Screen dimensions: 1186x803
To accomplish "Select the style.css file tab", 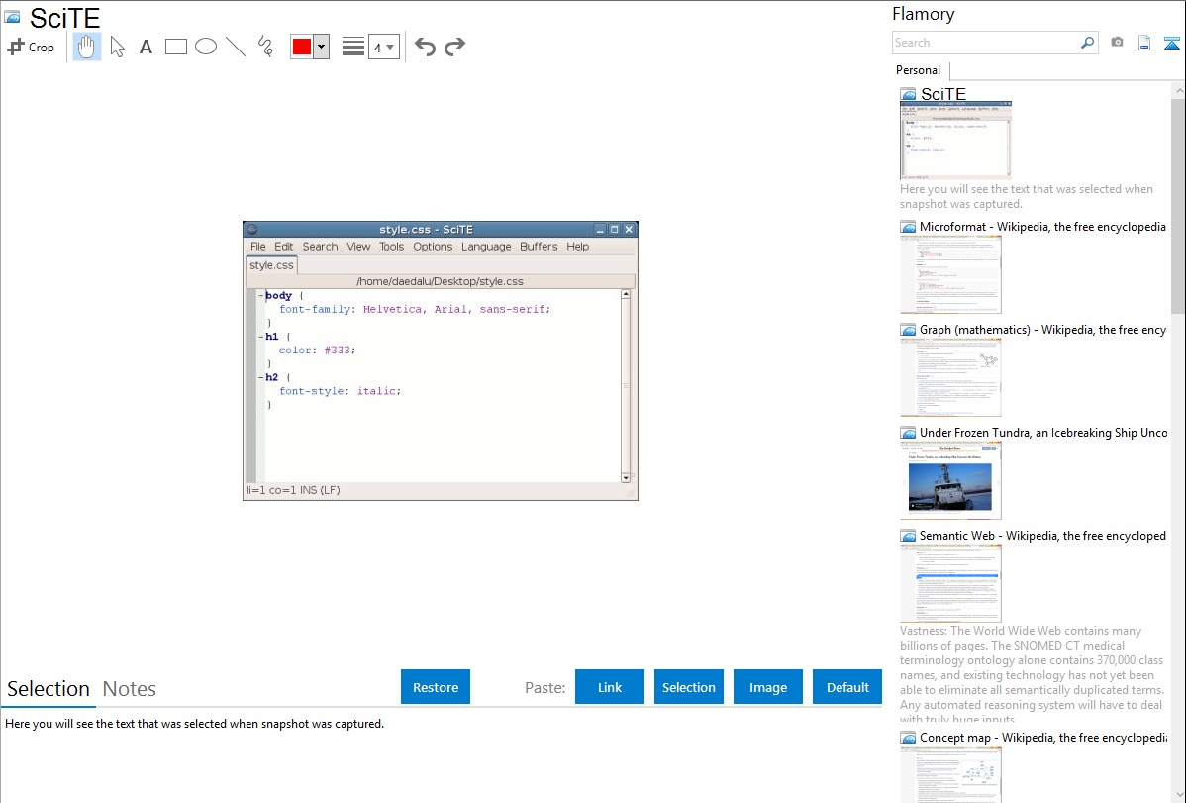I will pos(271,265).
